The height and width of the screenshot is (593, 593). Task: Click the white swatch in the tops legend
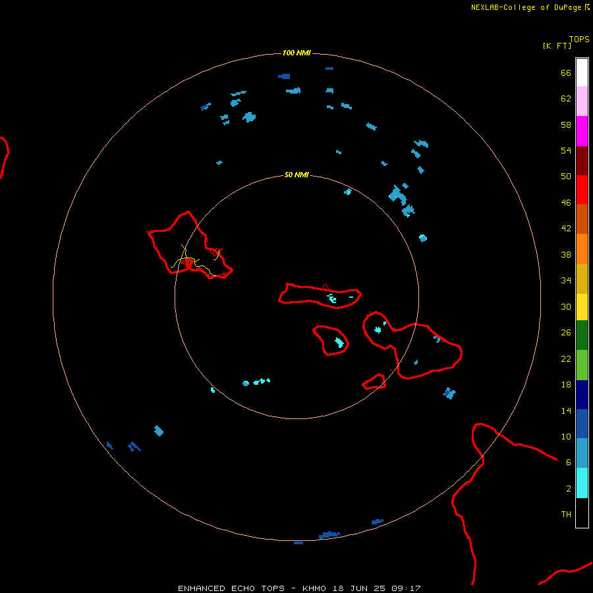pos(582,72)
